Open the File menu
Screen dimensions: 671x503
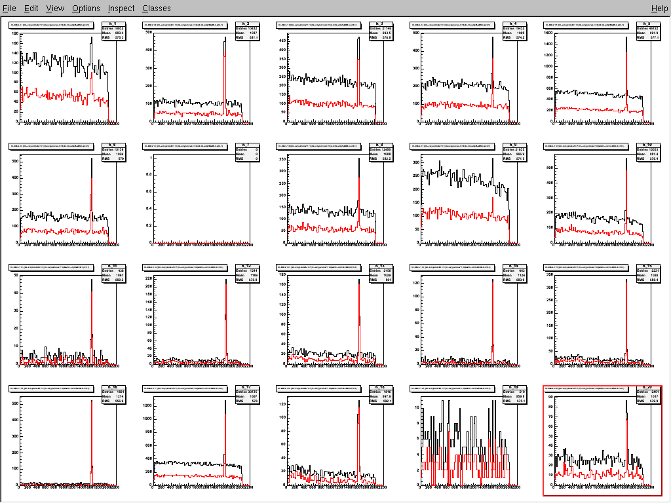9,8
